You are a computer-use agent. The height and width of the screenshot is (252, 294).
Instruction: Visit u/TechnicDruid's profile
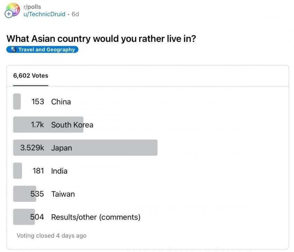[44, 14]
